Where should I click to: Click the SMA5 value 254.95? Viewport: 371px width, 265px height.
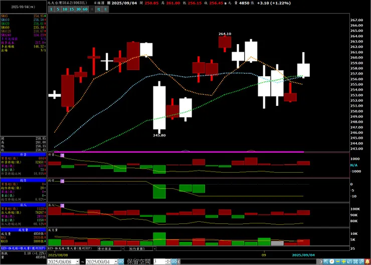point(40,16)
